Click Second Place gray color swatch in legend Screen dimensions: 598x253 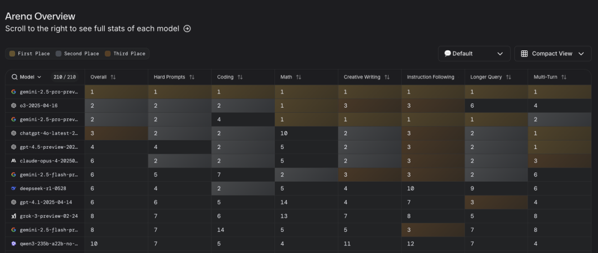[58, 54]
